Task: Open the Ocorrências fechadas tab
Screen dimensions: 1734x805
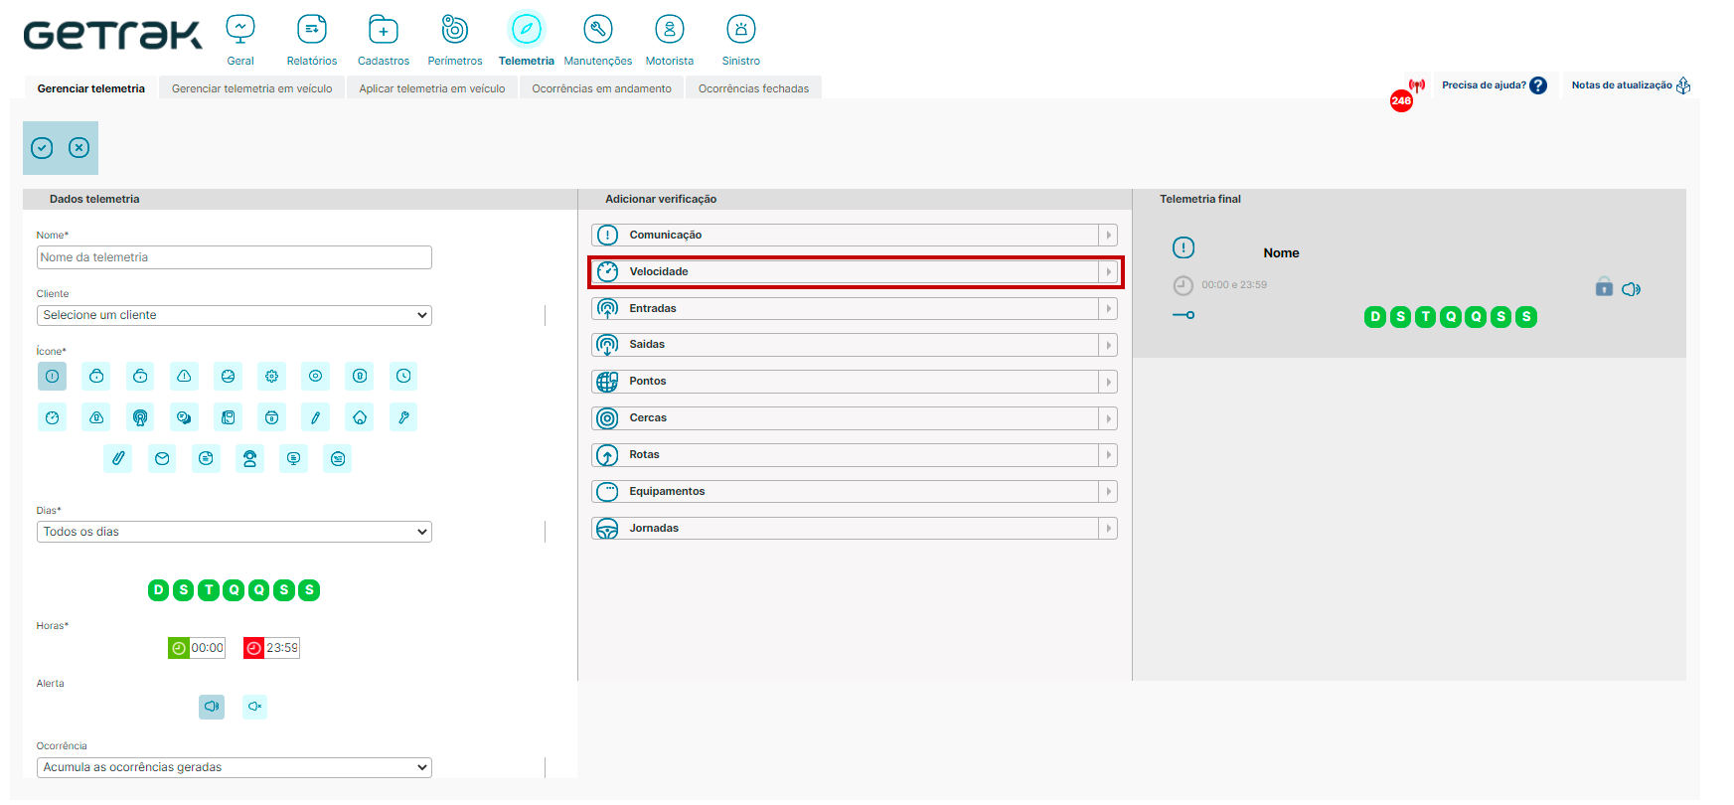Action: (x=753, y=88)
